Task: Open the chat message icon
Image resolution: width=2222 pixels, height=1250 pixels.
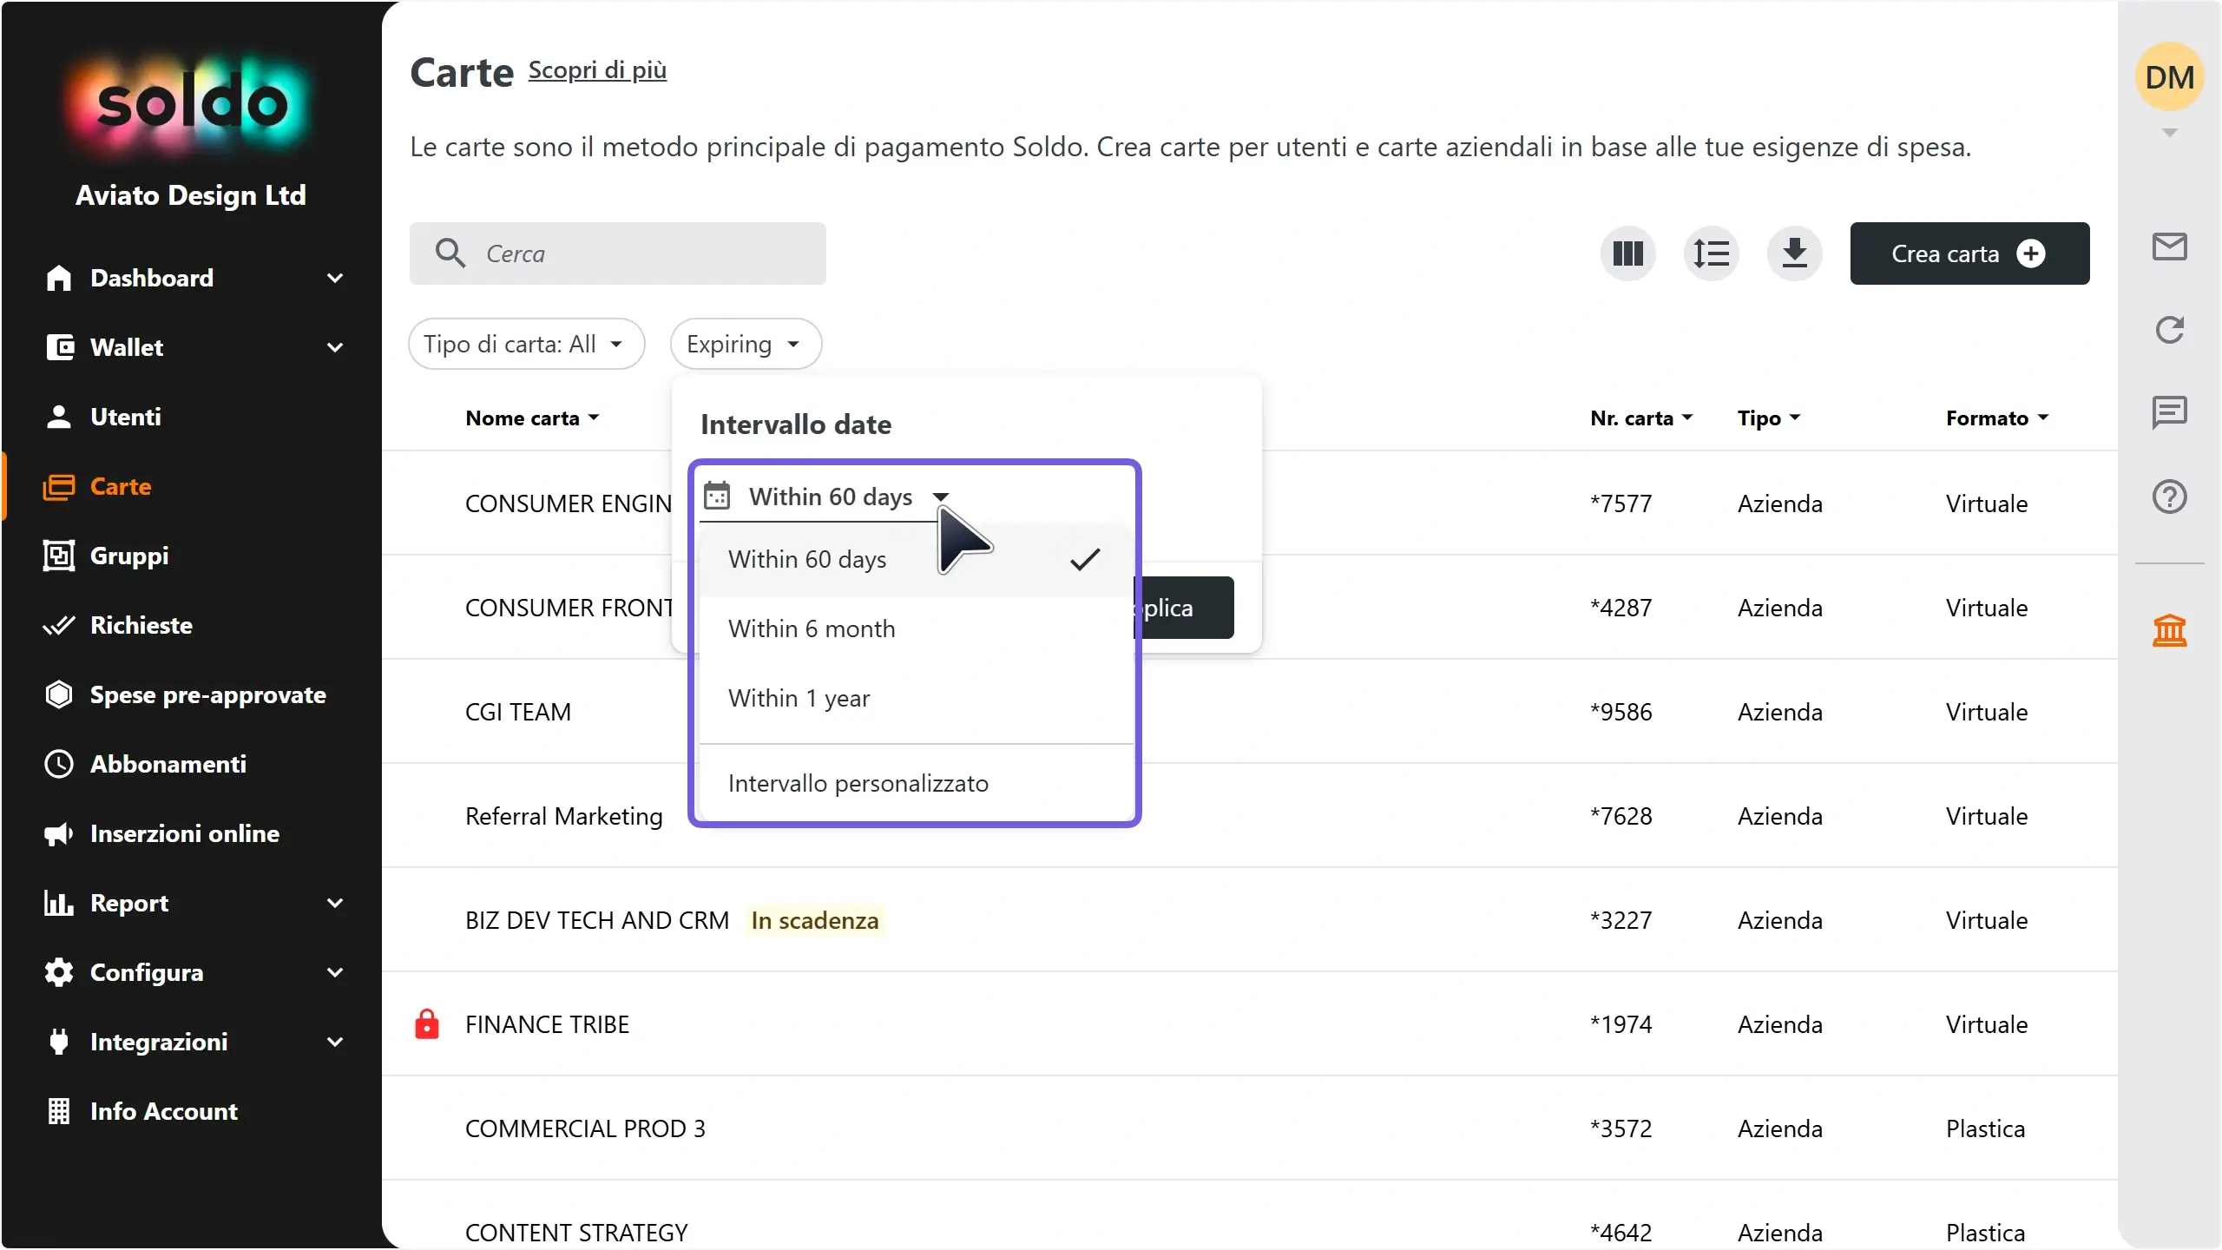Action: [x=2169, y=412]
